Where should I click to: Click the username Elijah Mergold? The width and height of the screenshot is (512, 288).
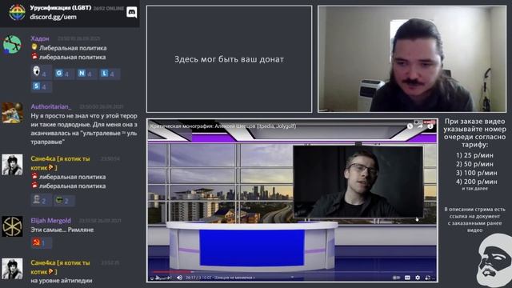pos(50,221)
